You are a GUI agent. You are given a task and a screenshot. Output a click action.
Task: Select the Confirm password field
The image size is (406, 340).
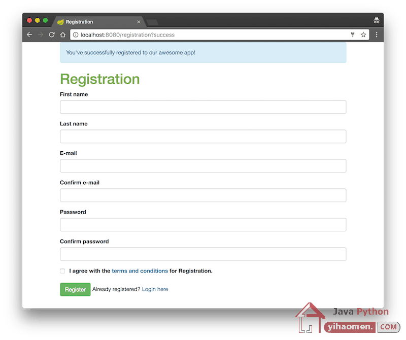203,254
